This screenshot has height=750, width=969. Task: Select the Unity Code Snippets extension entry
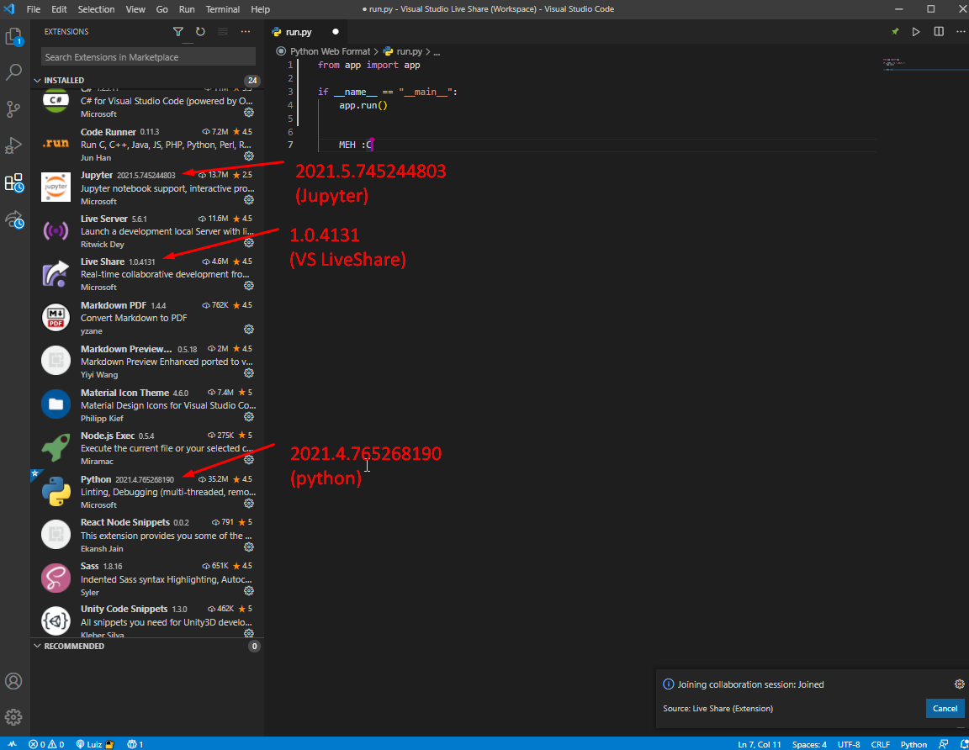pyautogui.click(x=147, y=621)
